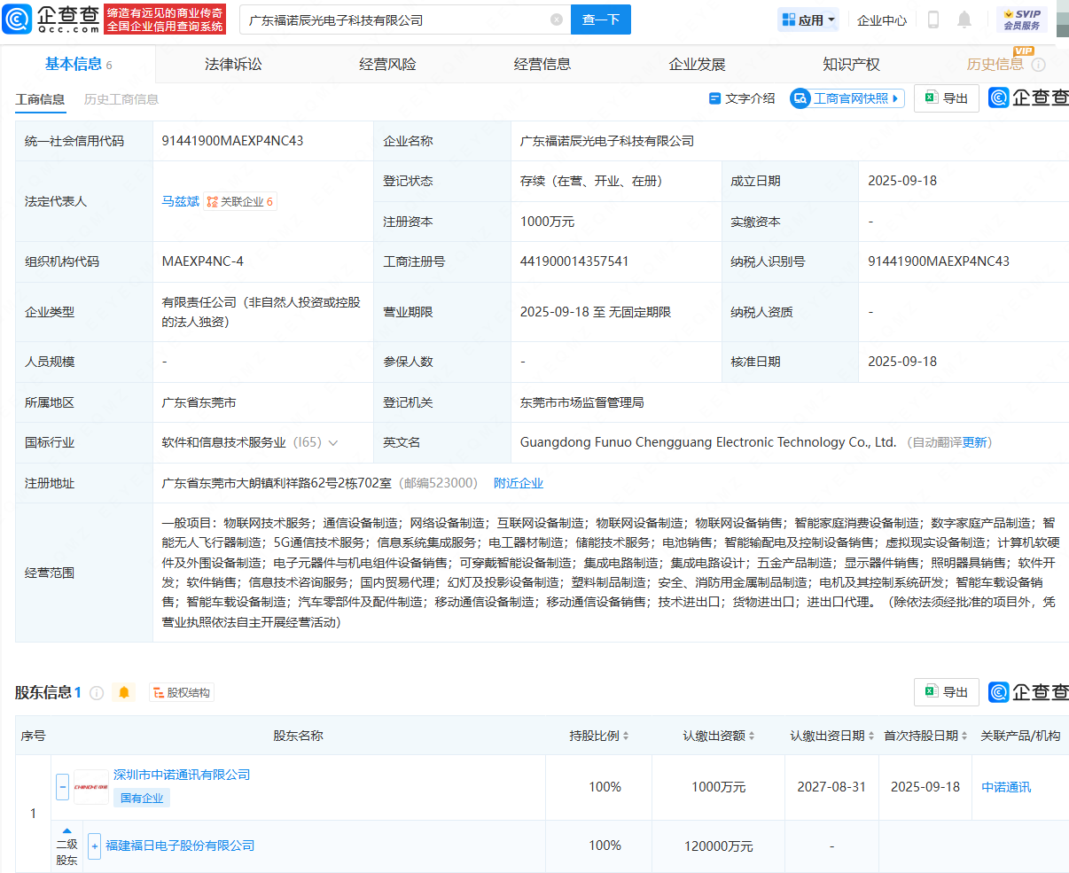Switch to the 法律诉讼 tab
1069x873 pixels.
coord(233,65)
